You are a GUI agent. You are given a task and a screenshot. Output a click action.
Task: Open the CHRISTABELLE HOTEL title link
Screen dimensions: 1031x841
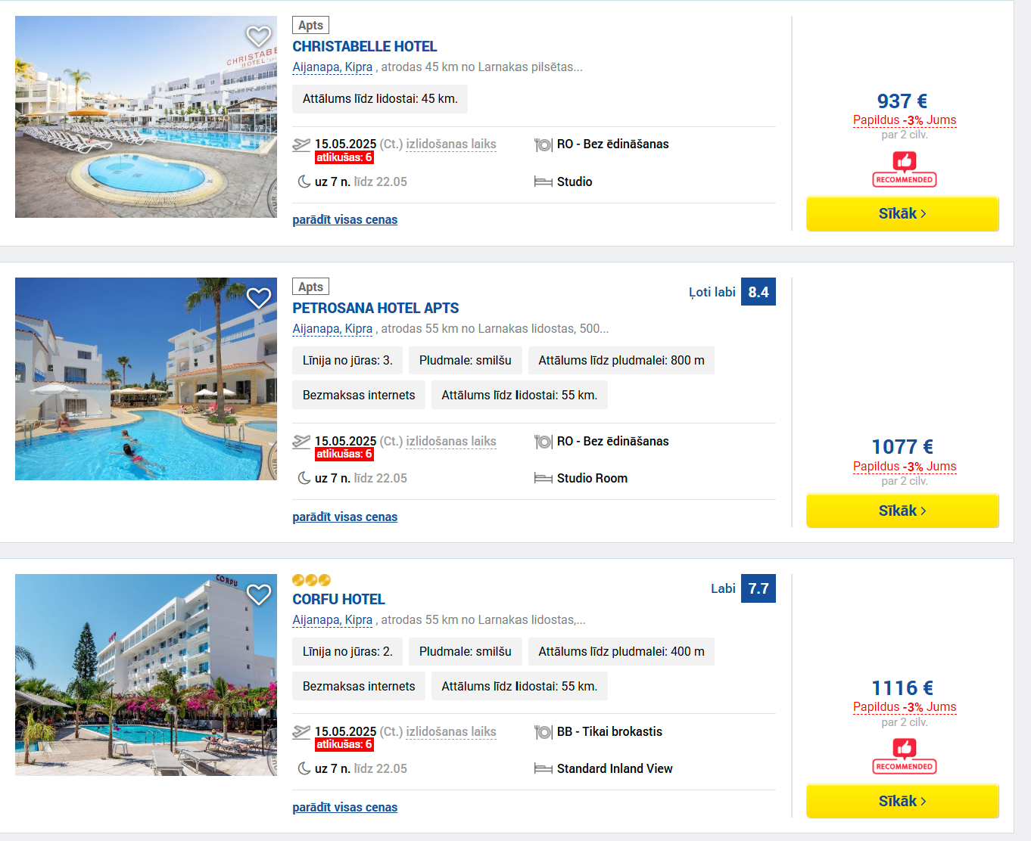click(365, 47)
